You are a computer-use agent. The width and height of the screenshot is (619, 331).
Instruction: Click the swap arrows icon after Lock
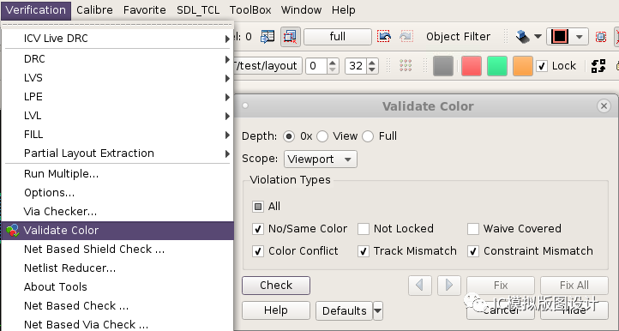(598, 65)
